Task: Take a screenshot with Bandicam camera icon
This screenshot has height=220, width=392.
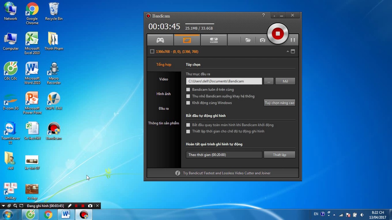Action: [x=262, y=40]
